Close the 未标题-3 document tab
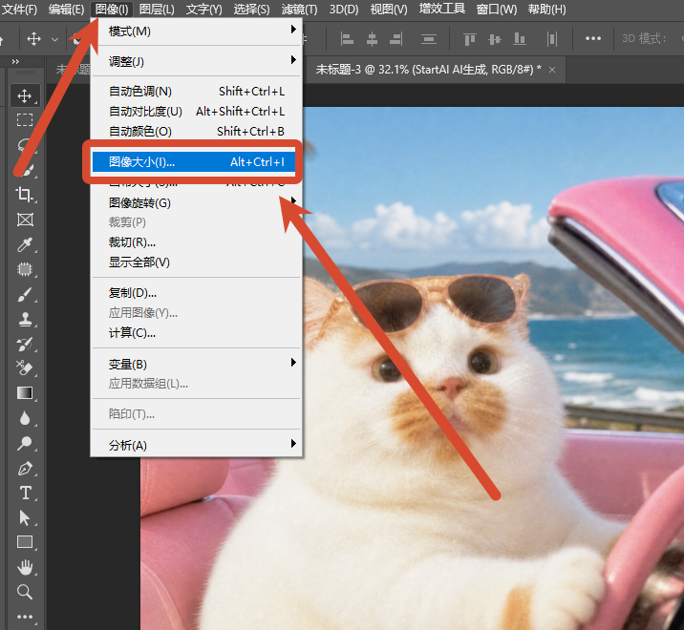 (552, 70)
